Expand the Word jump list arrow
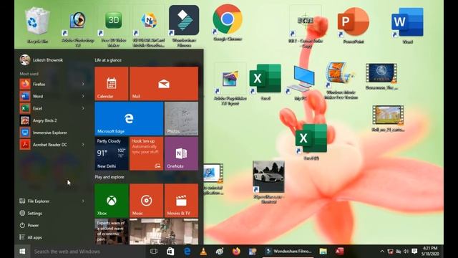This screenshot has width=458, height=258. 83,96
